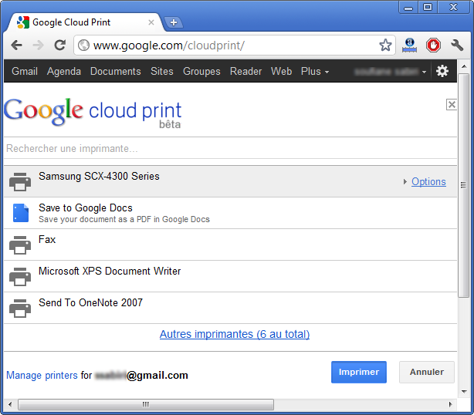Screen dimensions: 474x415
Task: Click the globe site-info icon in address bar
Action: [83, 46]
